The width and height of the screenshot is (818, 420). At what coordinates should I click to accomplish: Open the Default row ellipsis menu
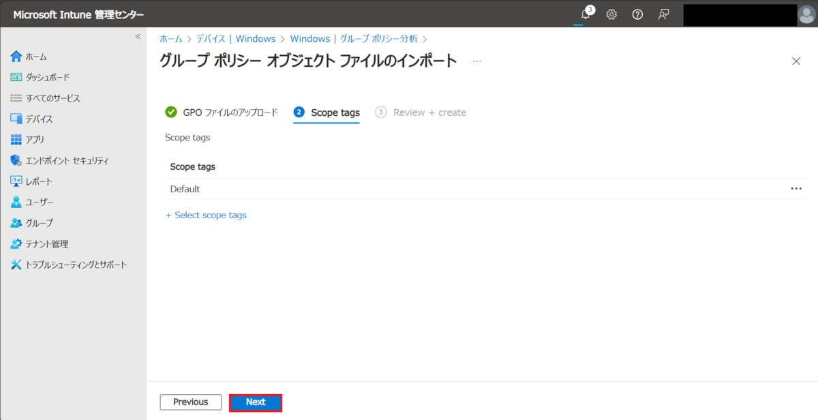[796, 189]
